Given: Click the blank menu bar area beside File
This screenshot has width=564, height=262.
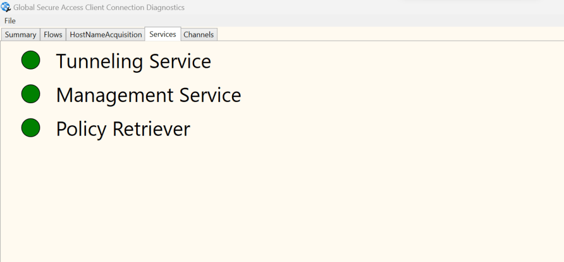Looking at the screenshot, I should (221, 20).
